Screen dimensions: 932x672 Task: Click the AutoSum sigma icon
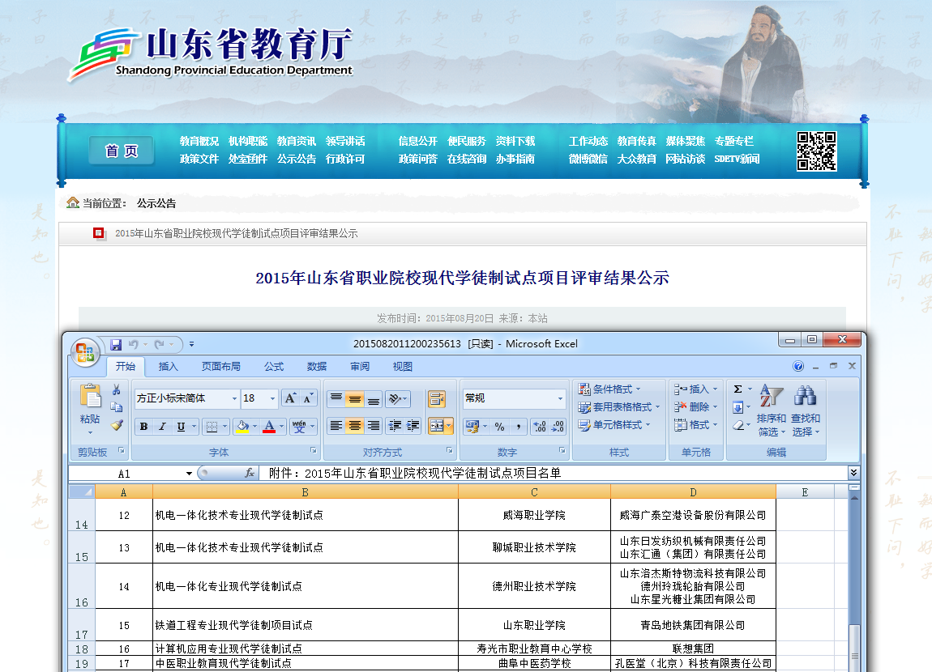click(737, 389)
